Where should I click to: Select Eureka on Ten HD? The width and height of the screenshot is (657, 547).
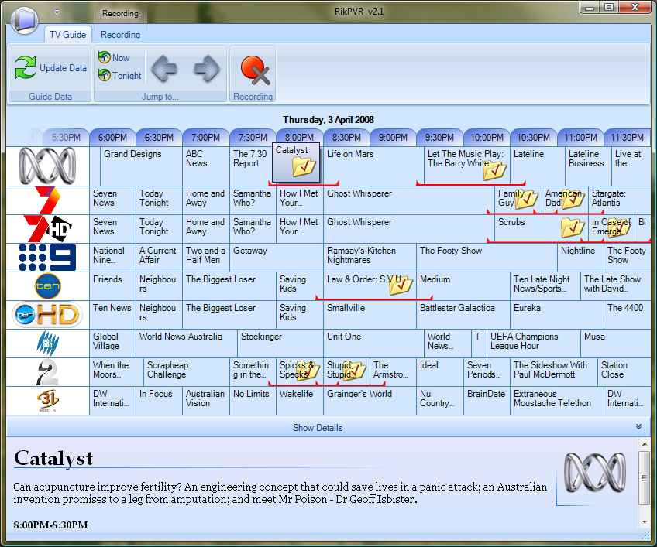click(x=557, y=315)
